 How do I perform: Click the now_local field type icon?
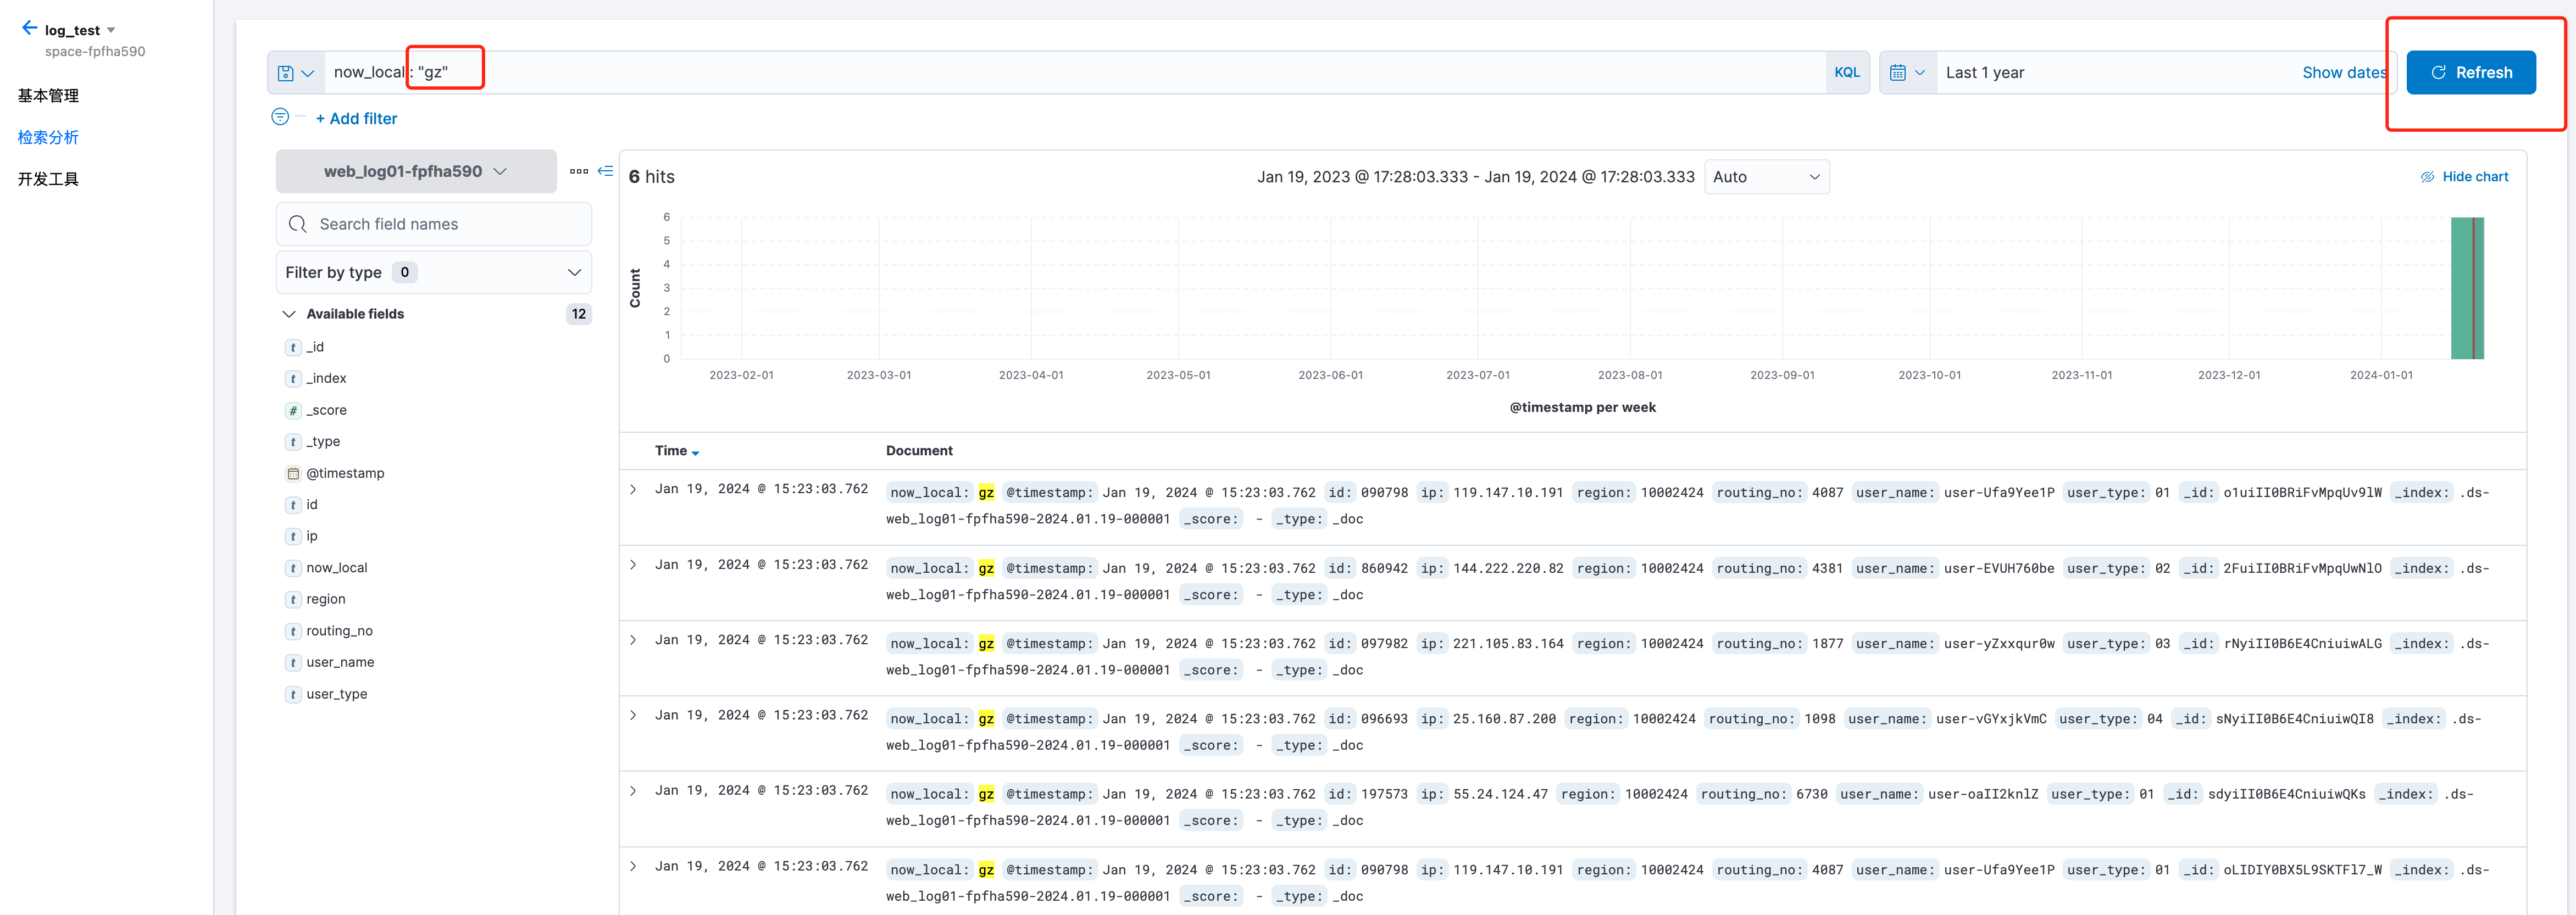[x=293, y=568]
